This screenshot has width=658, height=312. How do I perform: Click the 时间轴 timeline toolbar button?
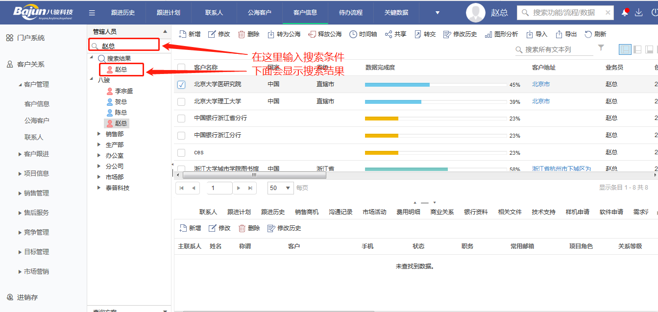pyautogui.click(x=363, y=34)
